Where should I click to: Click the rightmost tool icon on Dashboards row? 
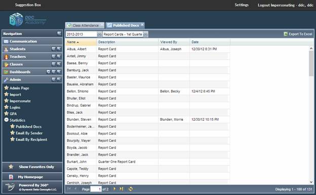59,72
